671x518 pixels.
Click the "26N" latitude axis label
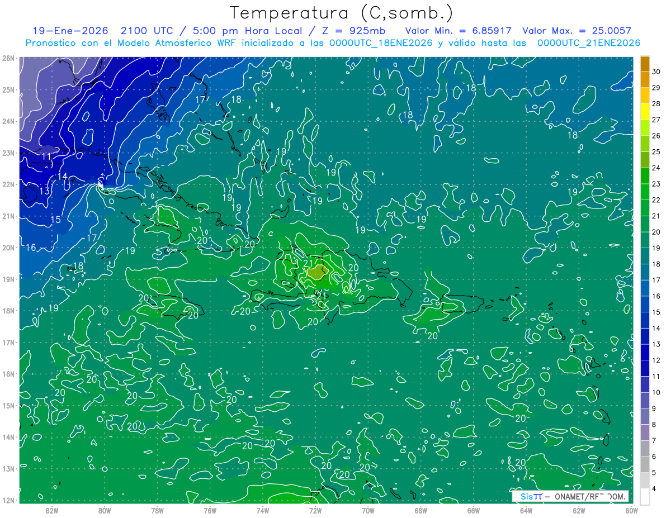(x=8, y=58)
